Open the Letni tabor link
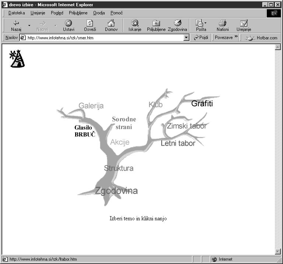Screen dimensions: 283x264 pos(178,143)
